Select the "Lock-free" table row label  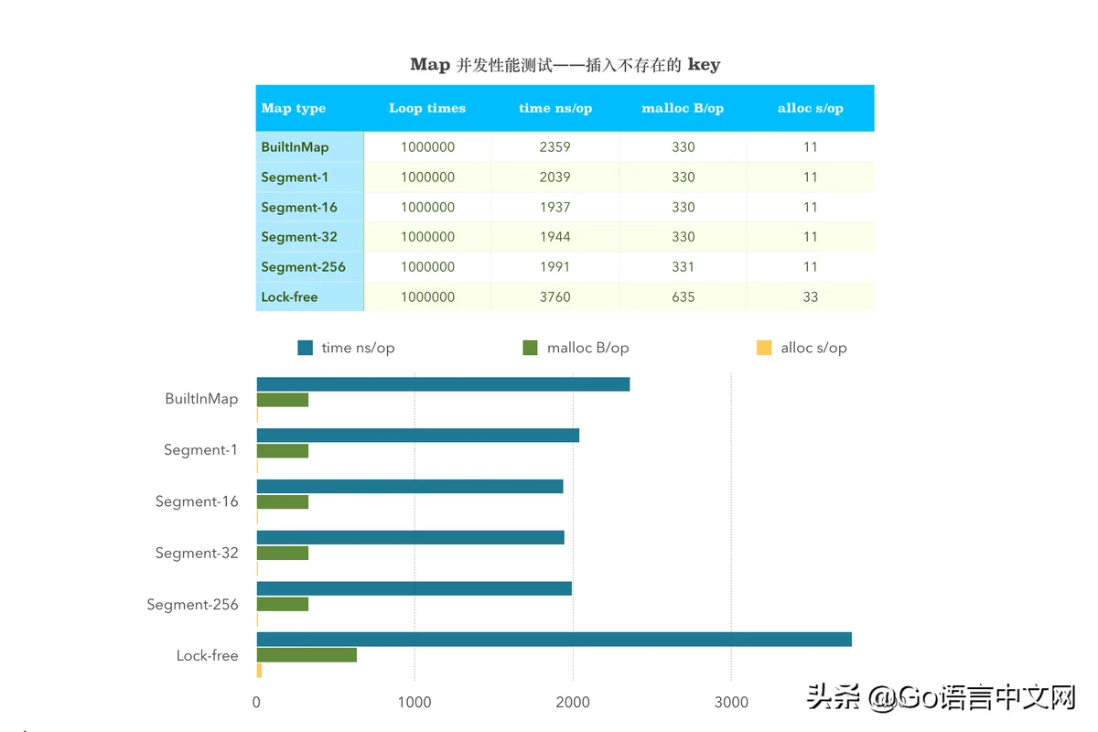[x=289, y=297]
